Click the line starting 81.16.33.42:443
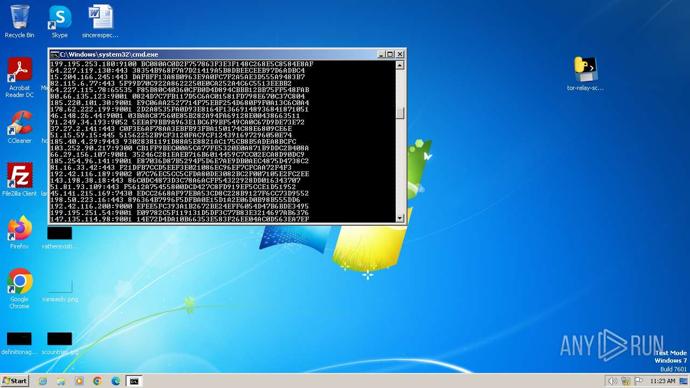Screen dimensions: 690x388 pos(171,168)
